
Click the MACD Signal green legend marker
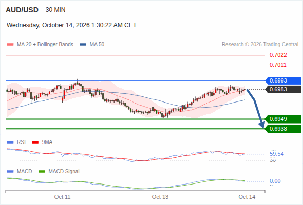(x=42, y=172)
